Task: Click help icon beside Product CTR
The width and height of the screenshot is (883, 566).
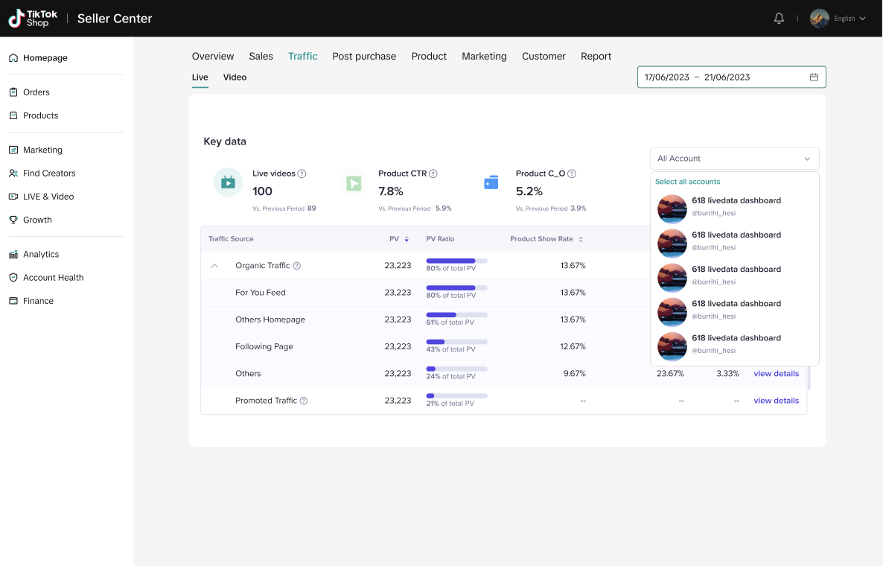Action: tap(433, 174)
